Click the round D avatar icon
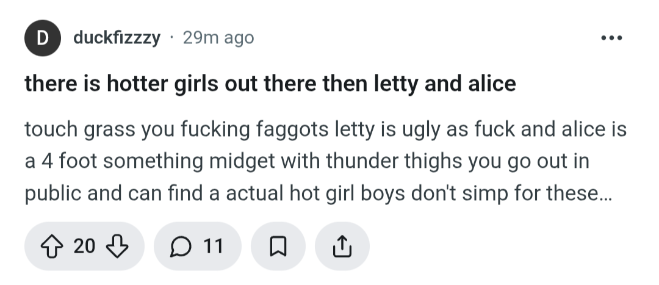This screenshot has width=659, height=285. (x=43, y=38)
